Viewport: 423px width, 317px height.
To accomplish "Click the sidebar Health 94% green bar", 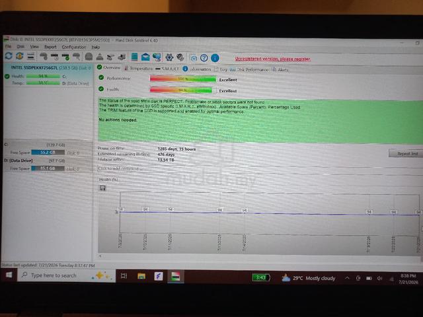I will (43, 77).
